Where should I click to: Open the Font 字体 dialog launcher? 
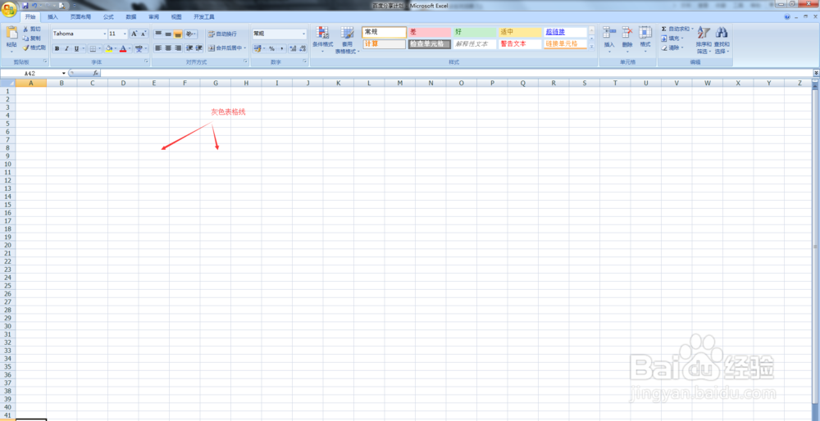click(147, 62)
